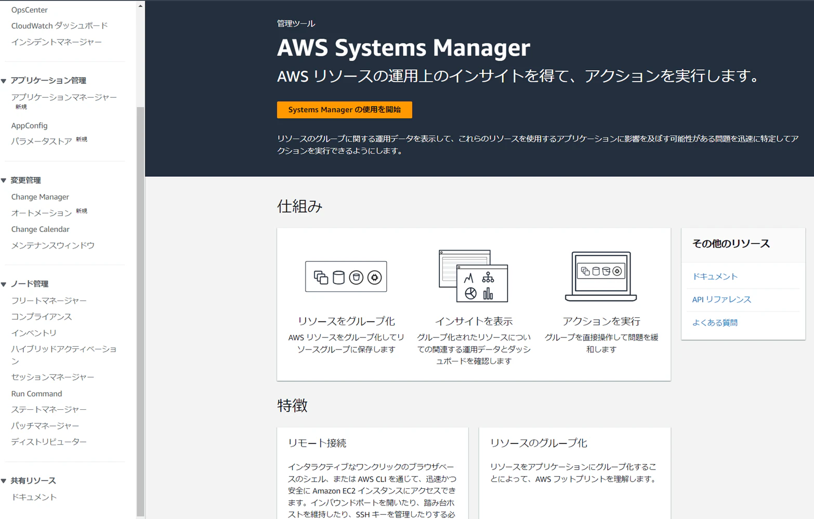Click the インサイトを表示 dashboard illustration icon
The image size is (814, 519).
474,276
